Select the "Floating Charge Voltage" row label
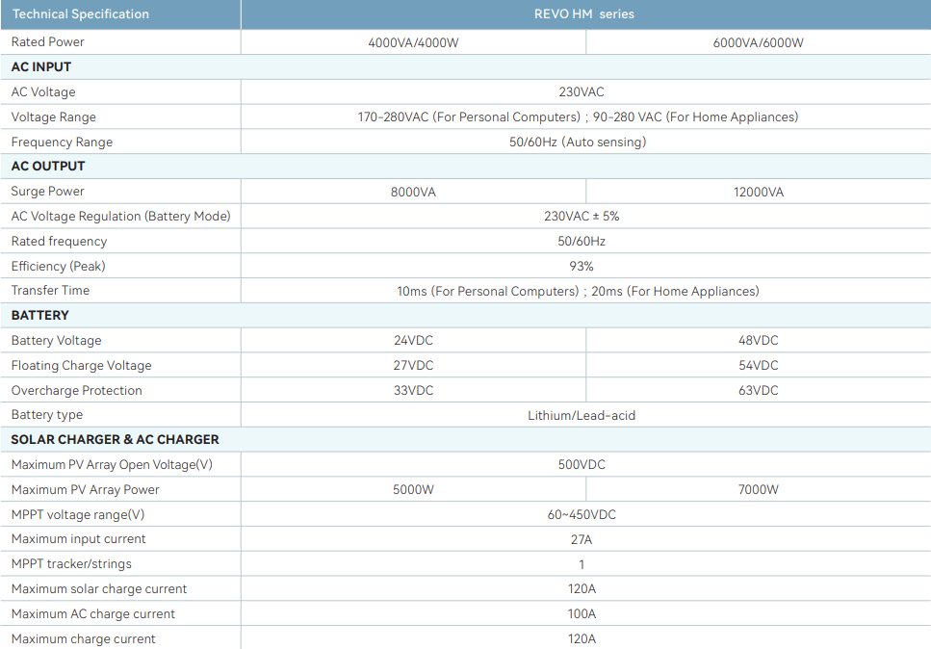The image size is (931, 649). tap(81, 365)
